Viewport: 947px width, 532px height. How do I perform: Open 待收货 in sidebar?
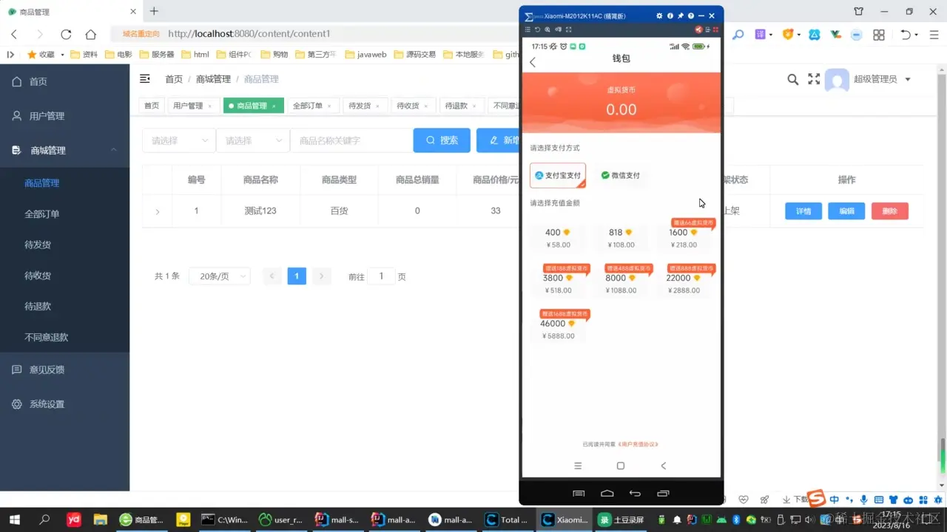pyautogui.click(x=38, y=276)
